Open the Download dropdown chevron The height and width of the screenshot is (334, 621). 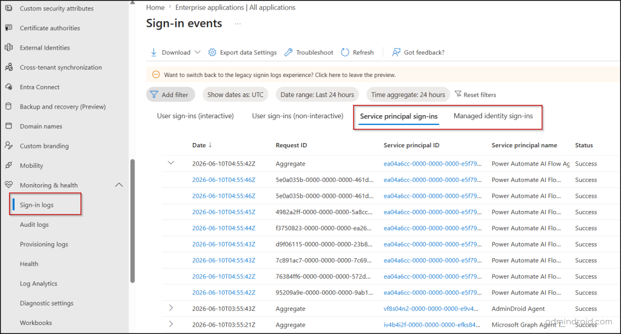pyautogui.click(x=198, y=52)
